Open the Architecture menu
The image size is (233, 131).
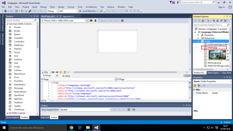coord(91,7)
